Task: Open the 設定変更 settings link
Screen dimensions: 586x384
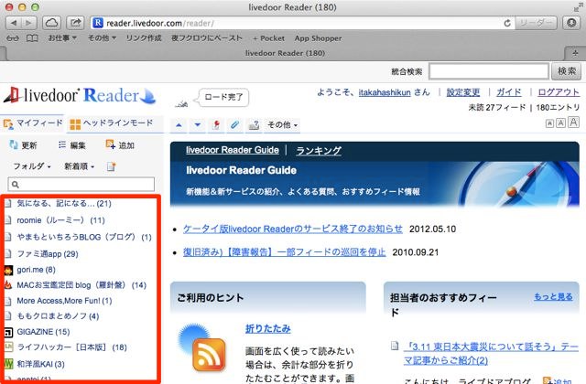Action: [463, 92]
